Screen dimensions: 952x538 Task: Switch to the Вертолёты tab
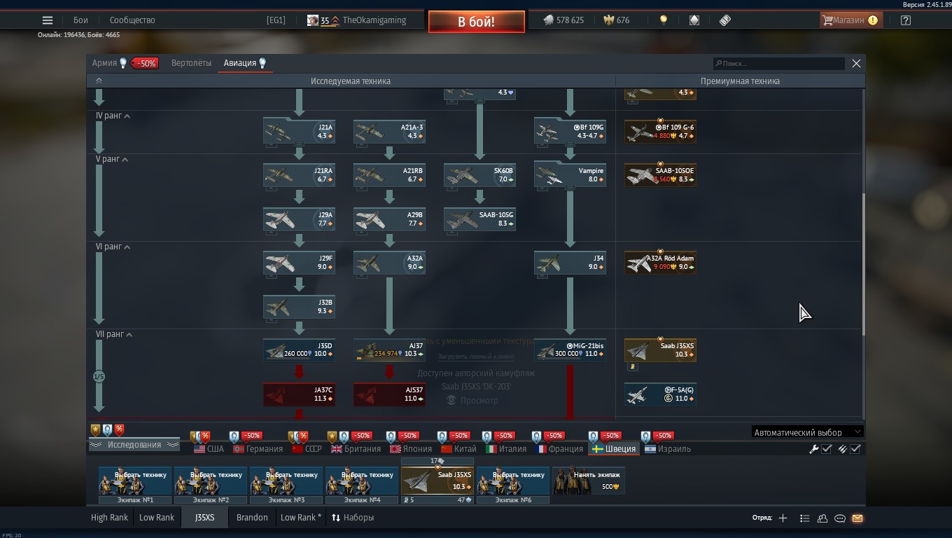point(191,63)
